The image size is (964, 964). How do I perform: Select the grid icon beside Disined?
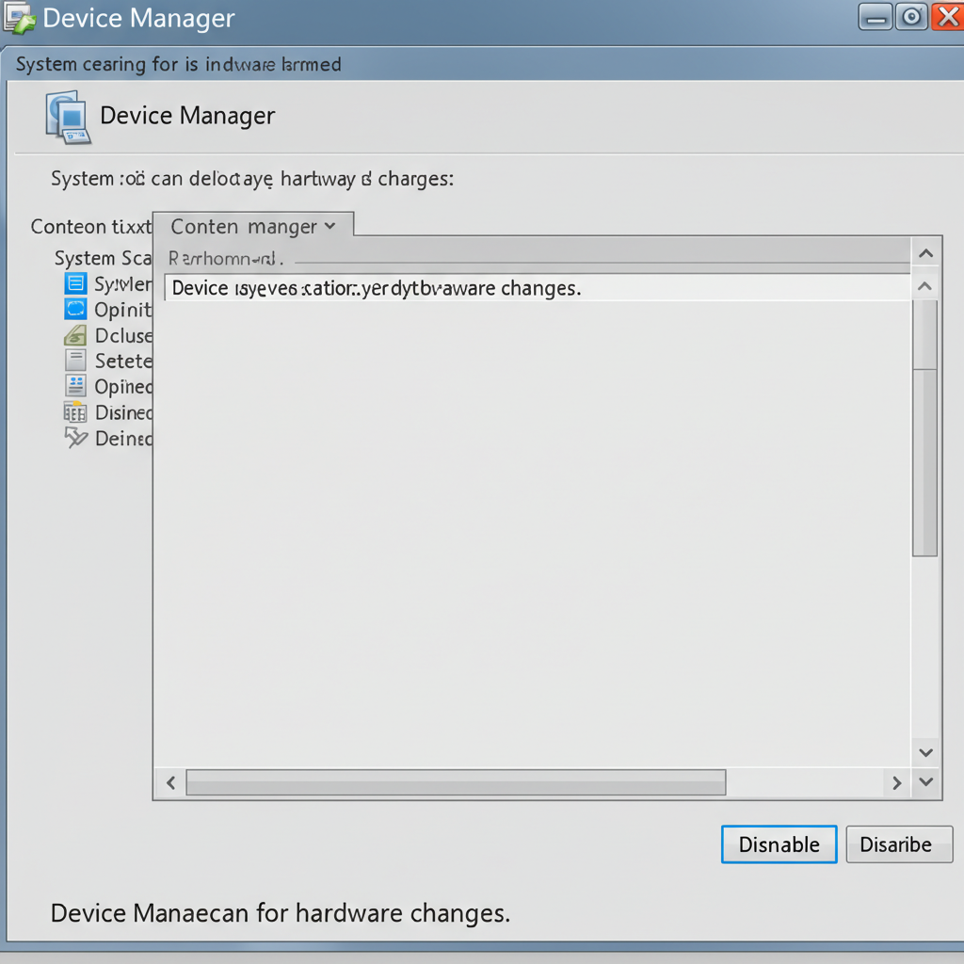click(75, 412)
